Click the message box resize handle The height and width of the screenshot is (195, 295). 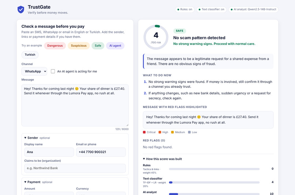pyautogui.click(x=127, y=125)
